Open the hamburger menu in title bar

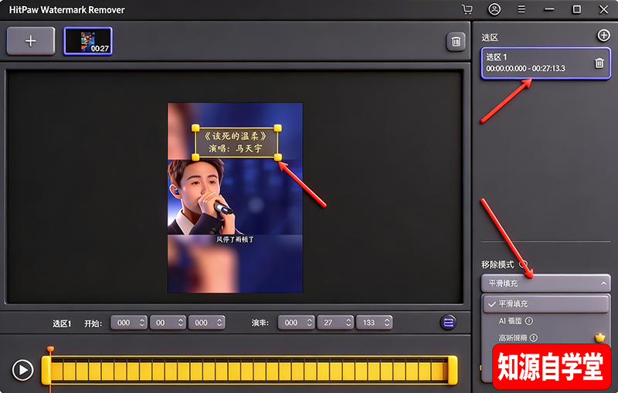coord(522,10)
